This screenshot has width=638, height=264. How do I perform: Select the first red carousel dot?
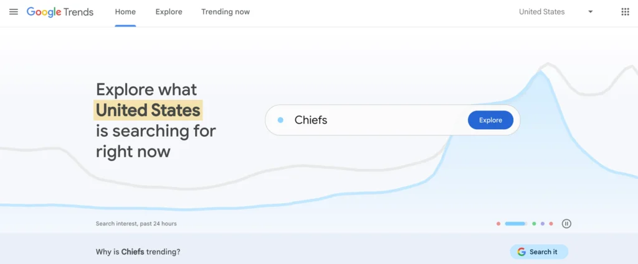[x=498, y=224]
